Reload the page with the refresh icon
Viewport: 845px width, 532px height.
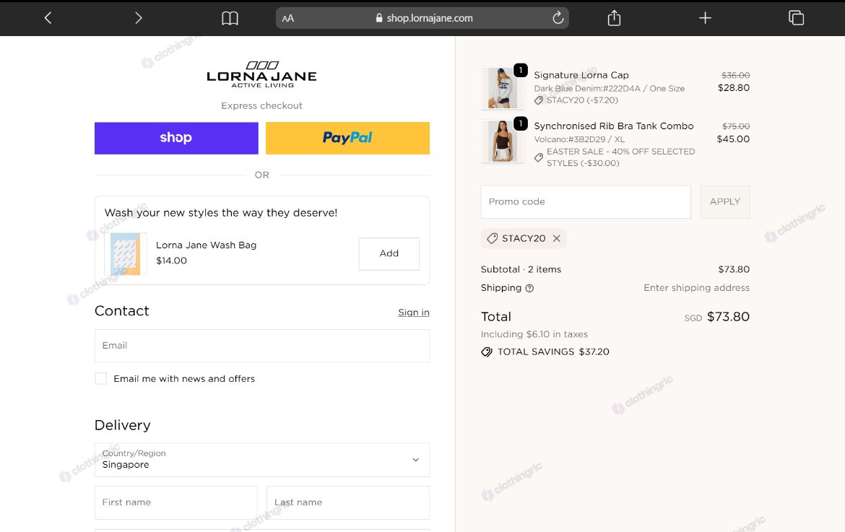point(558,18)
